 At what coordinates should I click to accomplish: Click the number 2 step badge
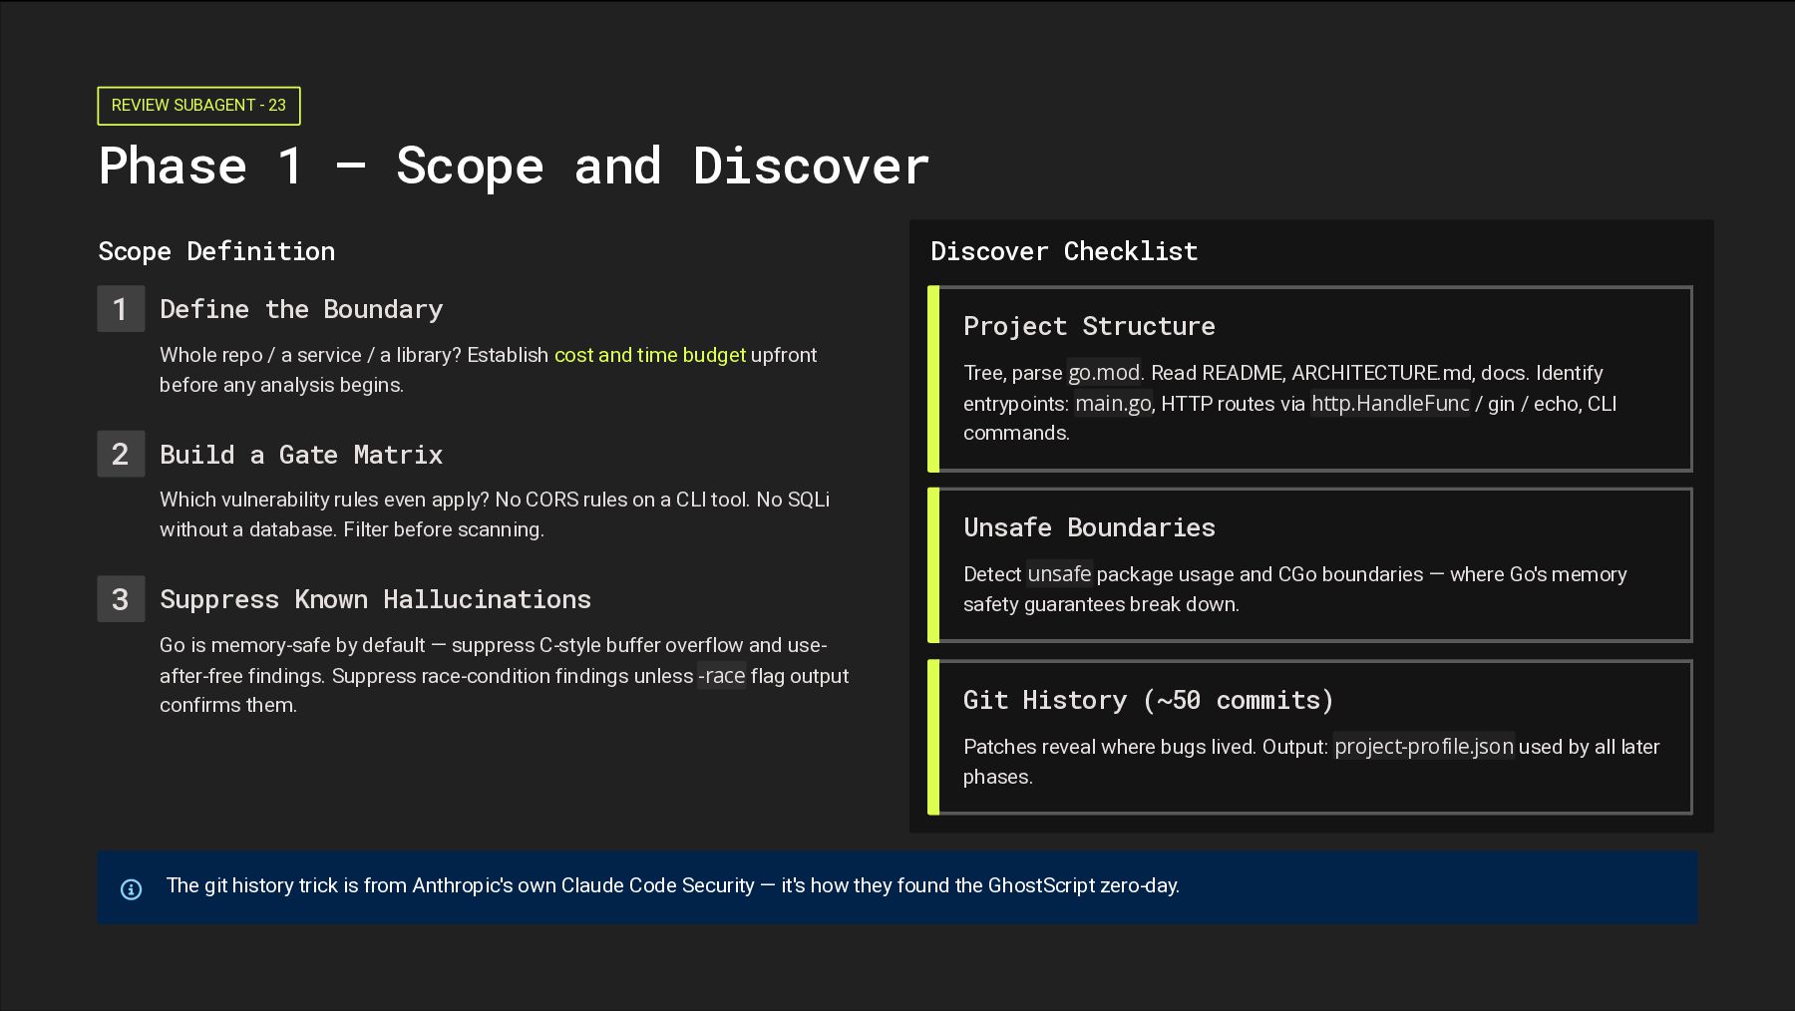(x=121, y=455)
